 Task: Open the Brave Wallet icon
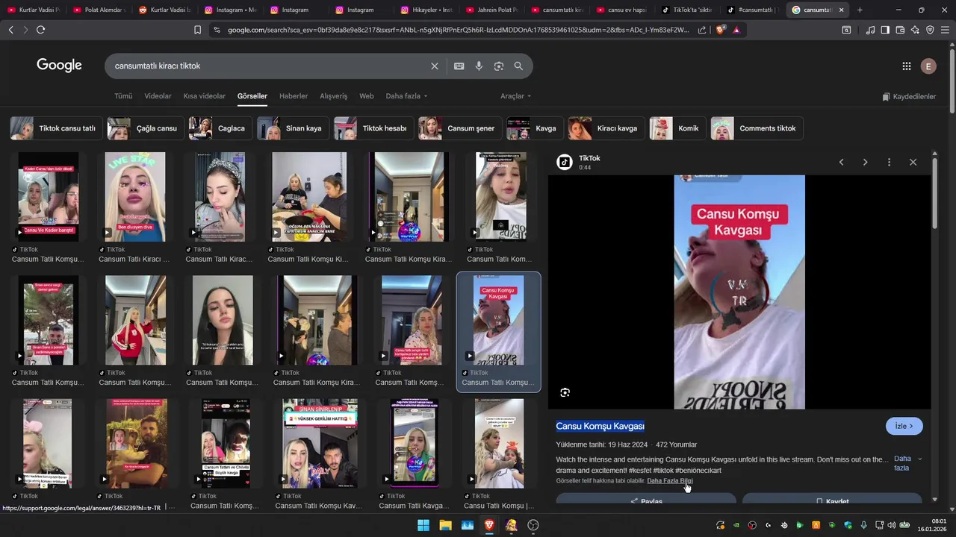coord(900,30)
